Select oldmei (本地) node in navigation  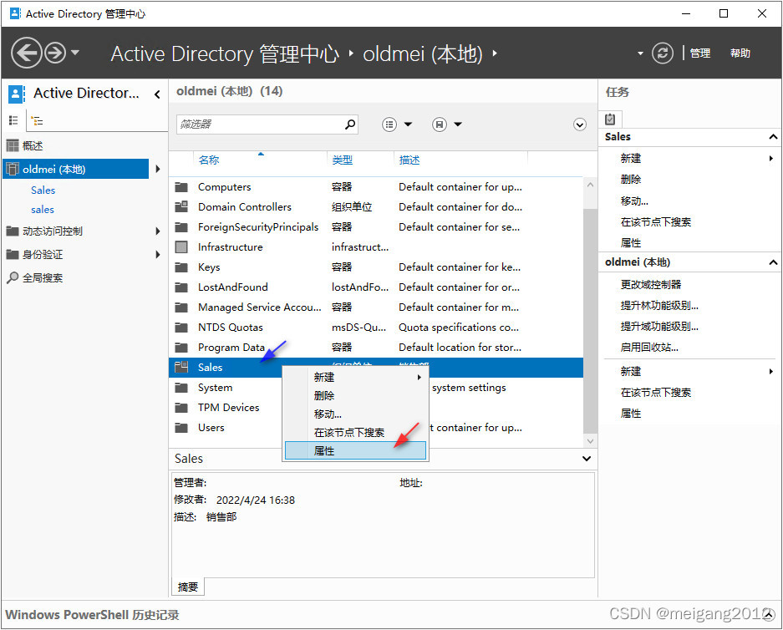(76, 169)
